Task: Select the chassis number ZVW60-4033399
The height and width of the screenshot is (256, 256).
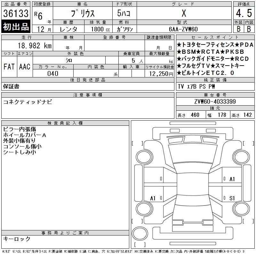Action: click(x=215, y=101)
